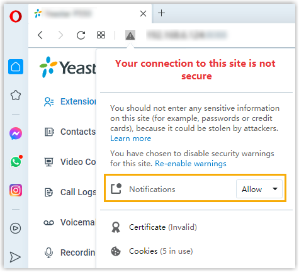Open Facebook Messenger in the sidebar
Screen dimensions: 299x272
tap(16, 133)
